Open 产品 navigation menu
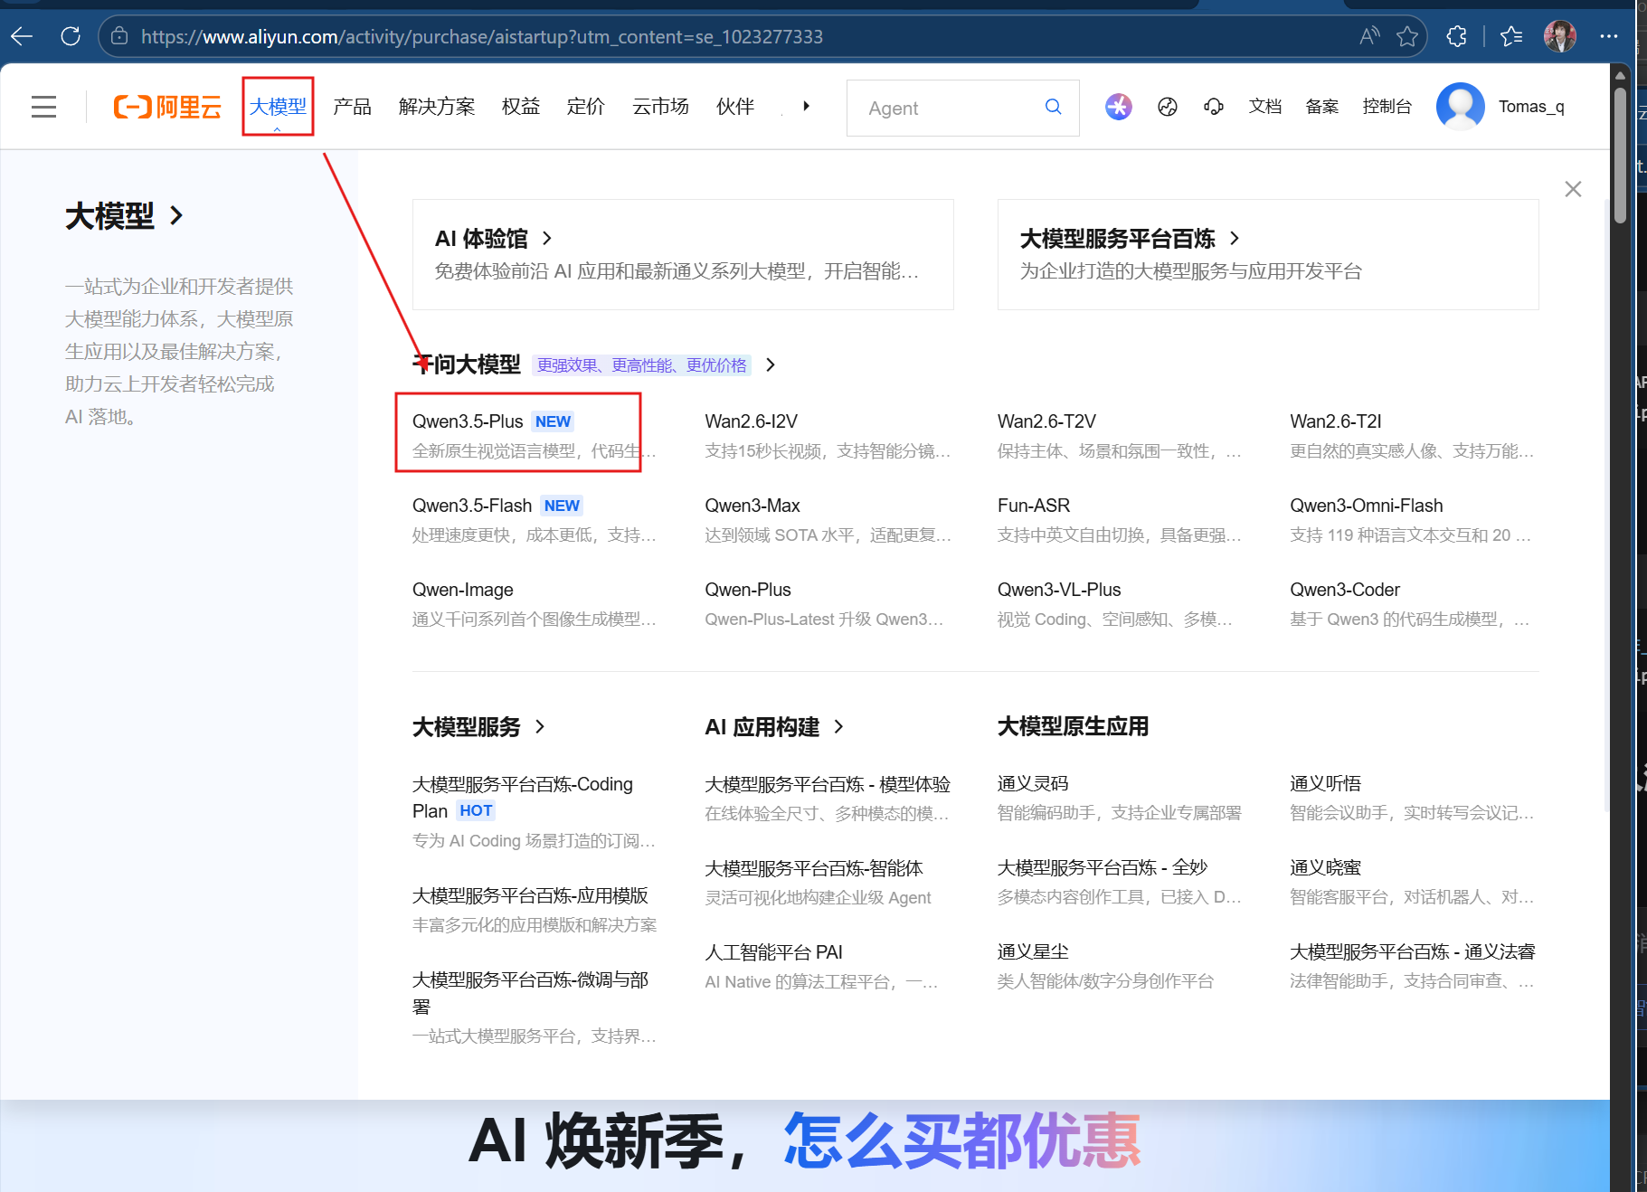 (352, 107)
